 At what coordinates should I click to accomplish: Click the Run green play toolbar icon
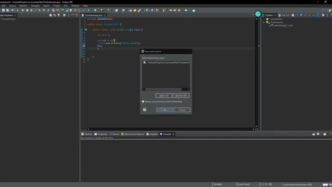(x=95, y=10)
